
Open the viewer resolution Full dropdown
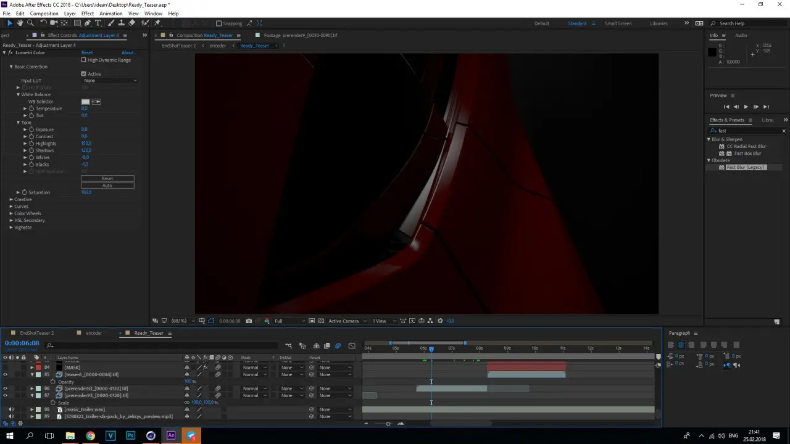click(x=289, y=321)
